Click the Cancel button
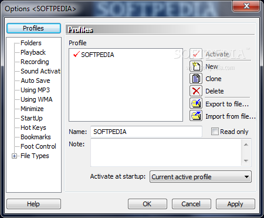The width and height of the screenshot is (264, 218). (191, 204)
